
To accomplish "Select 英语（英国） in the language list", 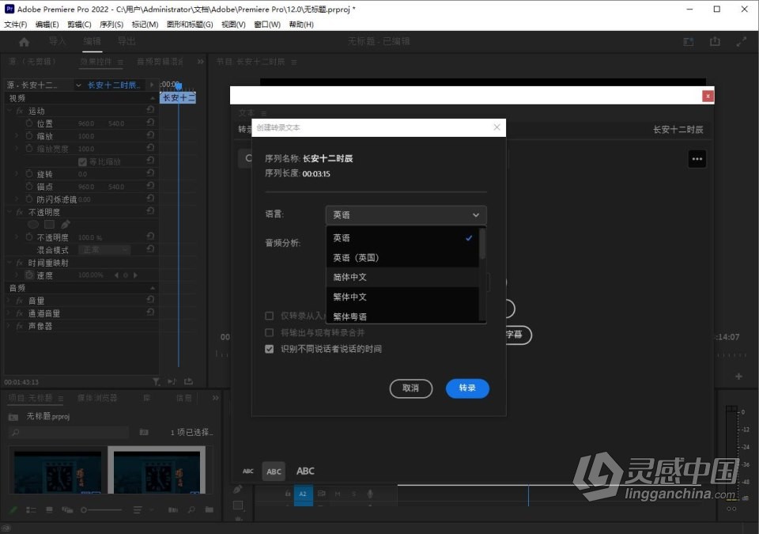I will (x=402, y=257).
